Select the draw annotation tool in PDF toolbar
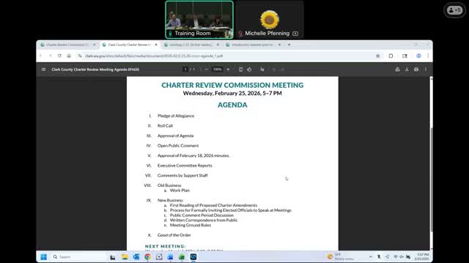This screenshot has height=263, width=469. pos(262,69)
